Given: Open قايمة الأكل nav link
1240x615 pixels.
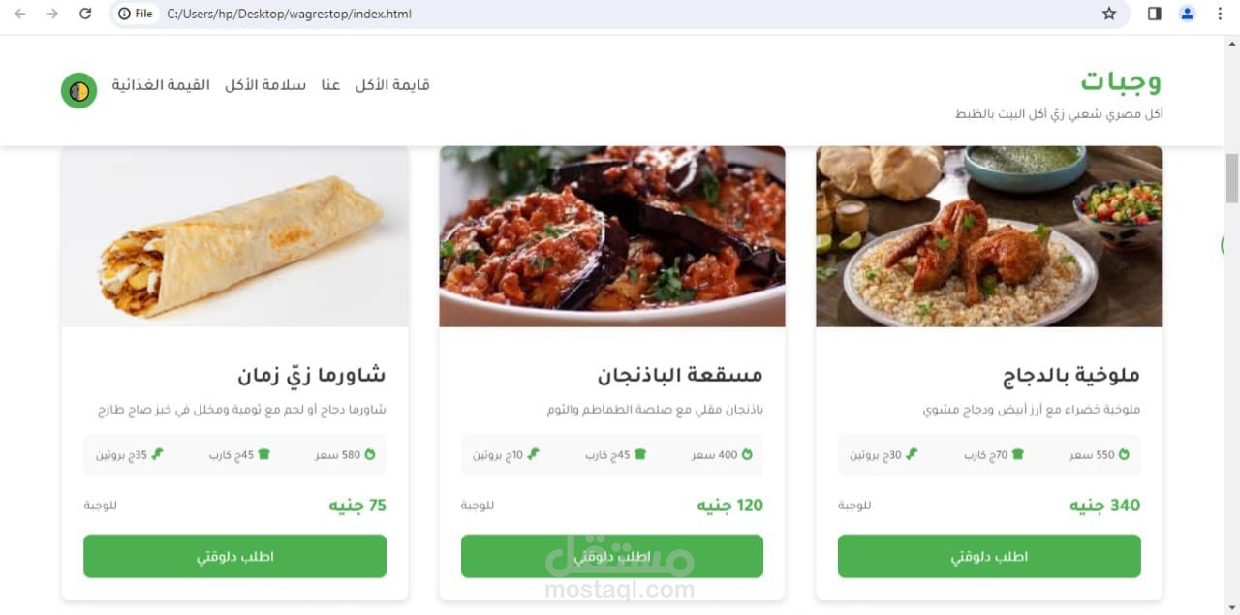Looking at the screenshot, I should [392, 85].
